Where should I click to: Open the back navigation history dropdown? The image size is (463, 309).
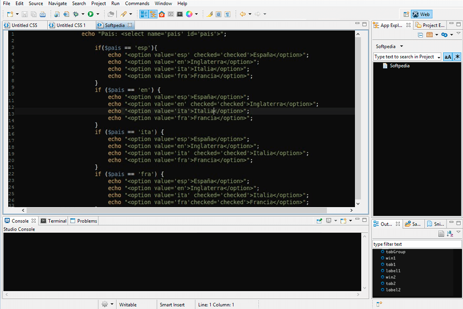250,14
